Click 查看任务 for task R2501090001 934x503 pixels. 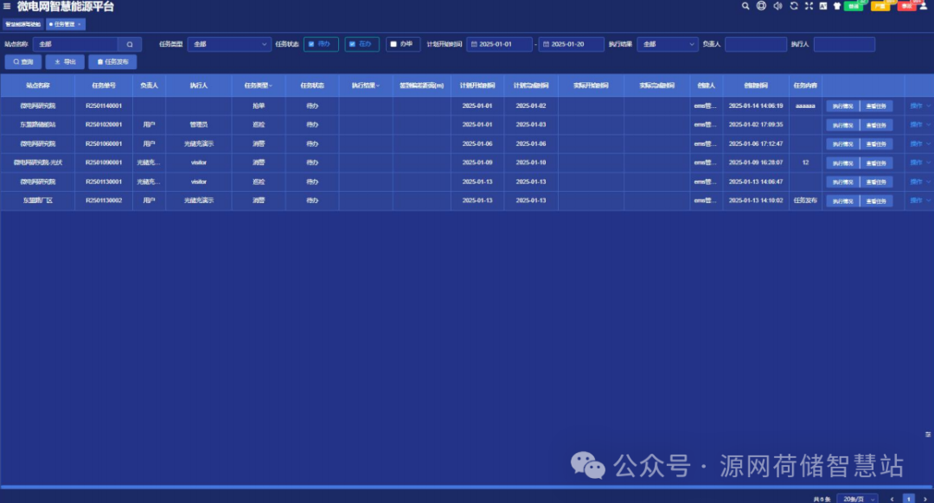(876, 163)
